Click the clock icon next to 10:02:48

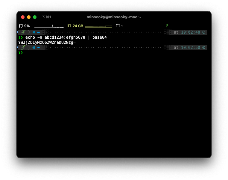click(204, 32)
